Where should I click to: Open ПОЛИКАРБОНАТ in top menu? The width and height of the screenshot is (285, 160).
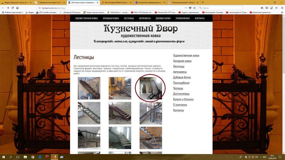point(183,18)
